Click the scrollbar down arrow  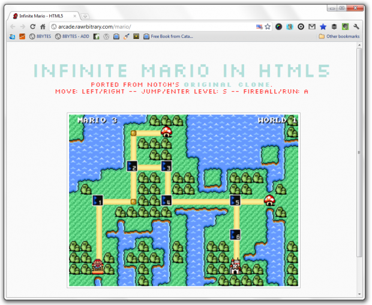(x=359, y=294)
